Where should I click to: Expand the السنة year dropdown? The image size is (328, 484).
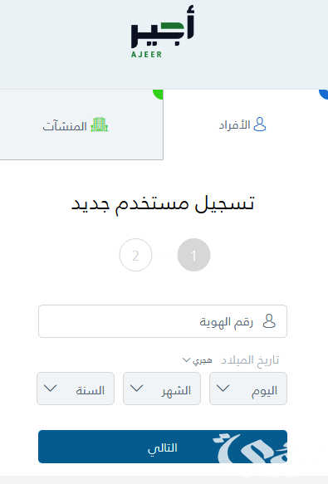[76, 389]
